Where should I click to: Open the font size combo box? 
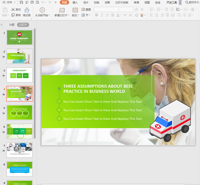click(x=126, y=9)
